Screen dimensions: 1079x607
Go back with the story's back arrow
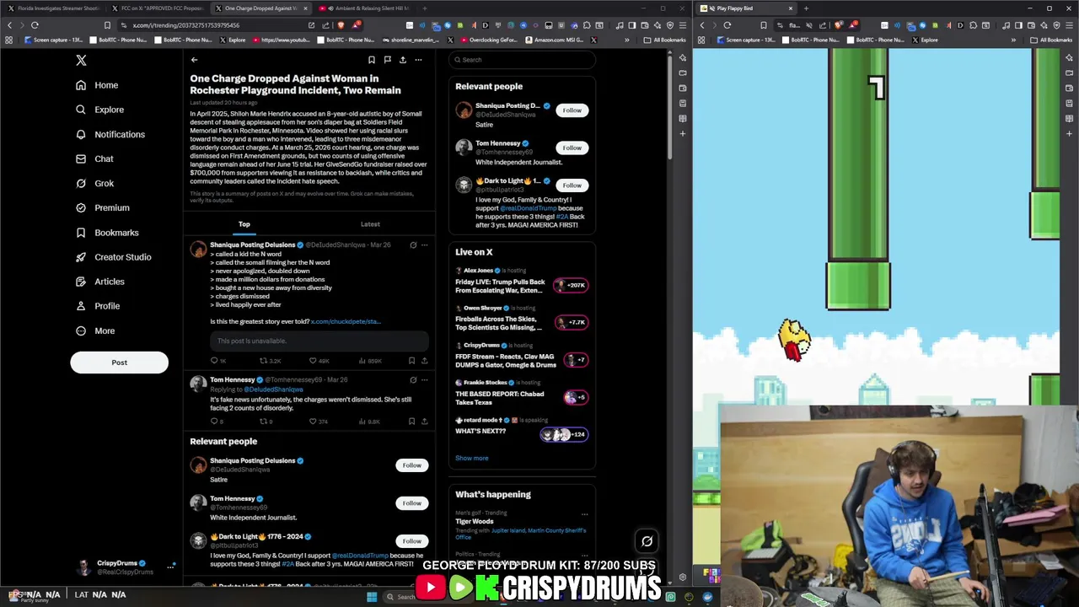click(x=194, y=60)
